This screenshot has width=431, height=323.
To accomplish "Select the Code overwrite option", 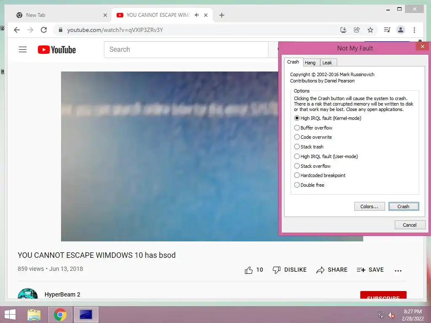I will tap(313, 137).
